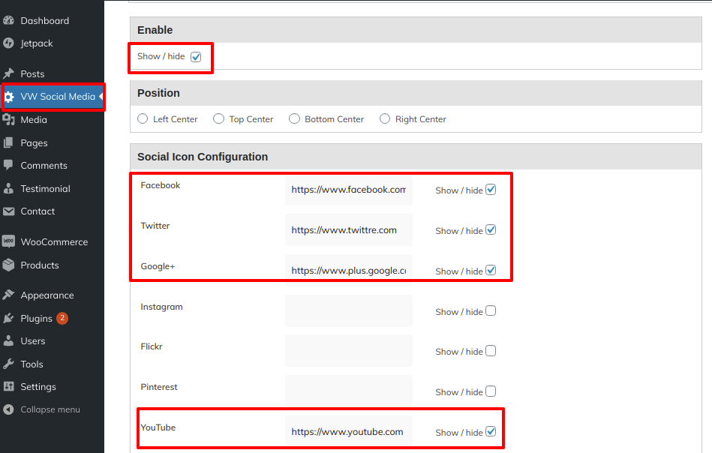Click the VW Social Media gear icon
Image resolution: width=712 pixels, height=453 pixels.
(9, 97)
